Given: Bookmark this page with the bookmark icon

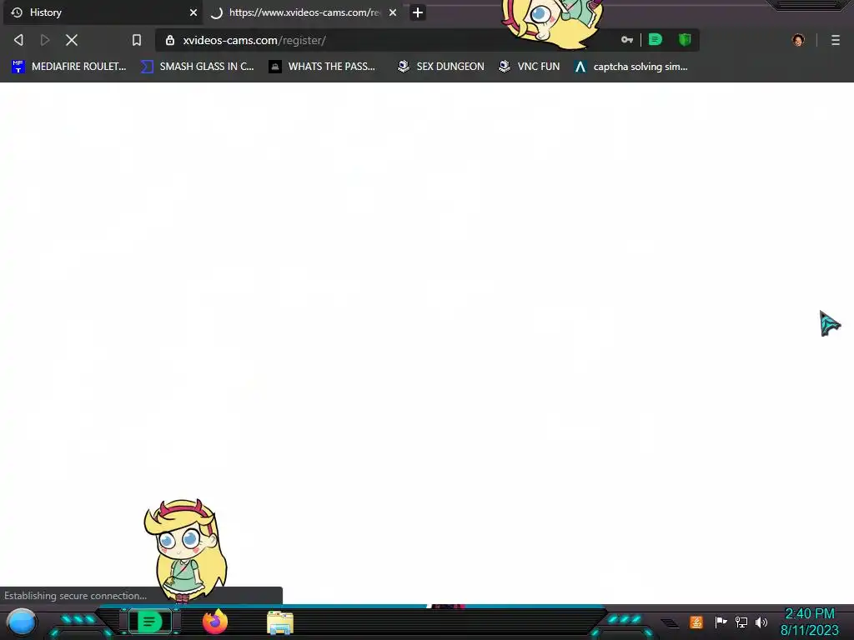Looking at the screenshot, I should point(137,40).
